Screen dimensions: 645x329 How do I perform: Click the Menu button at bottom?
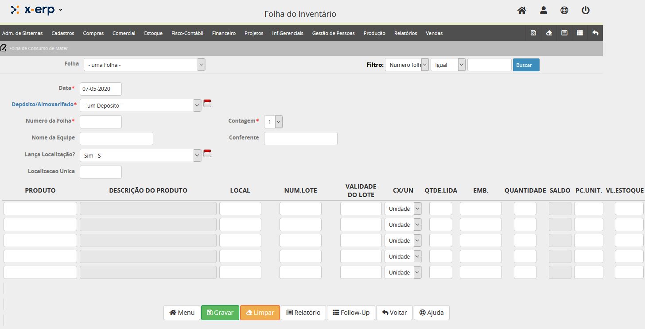click(x=182, y=313)
